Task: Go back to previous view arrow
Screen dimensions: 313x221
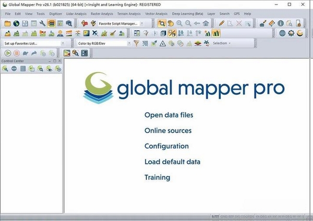Action: point(197,23)
